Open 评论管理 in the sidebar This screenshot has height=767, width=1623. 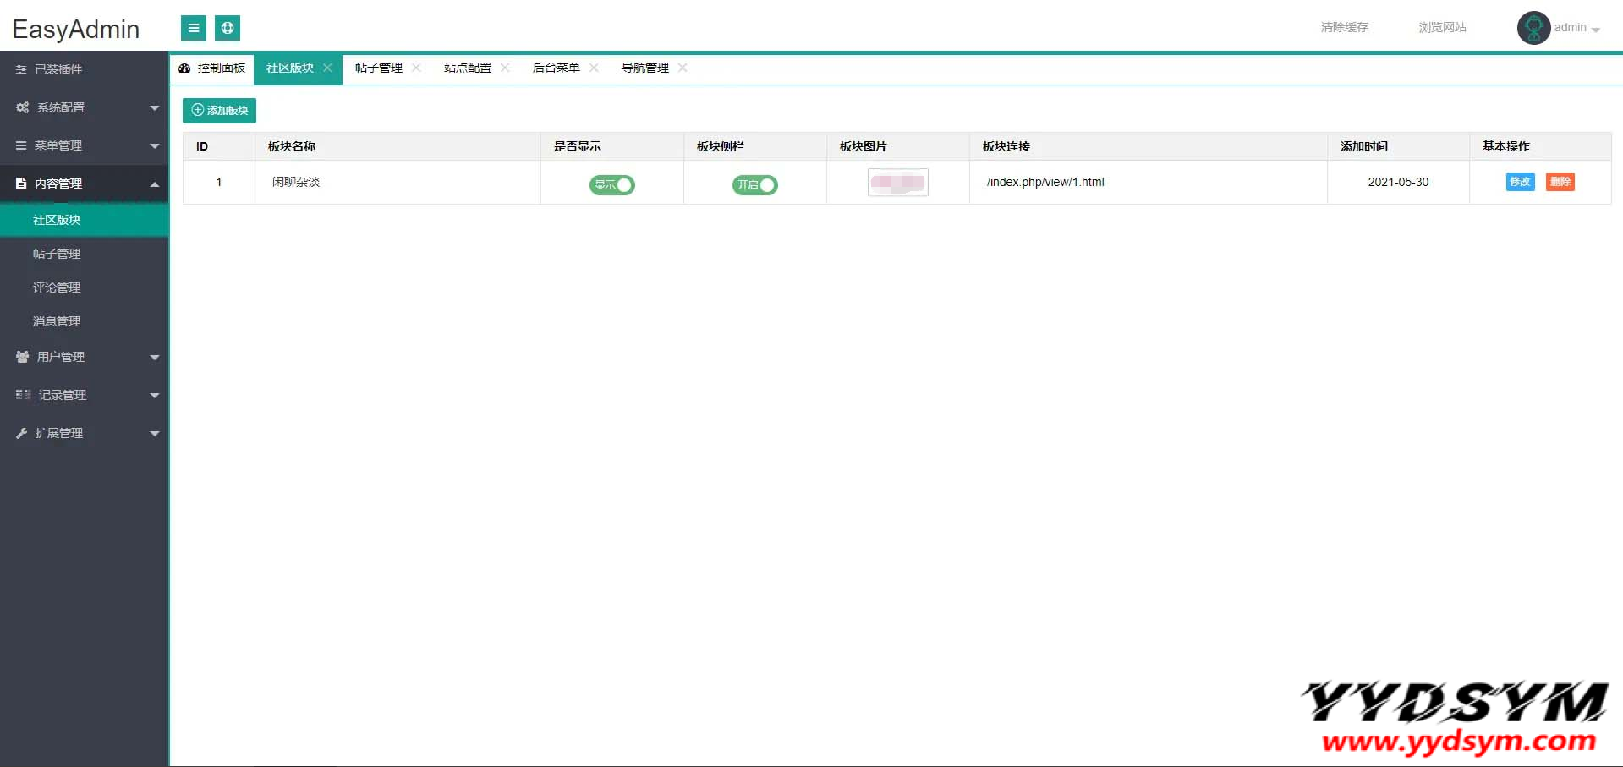pos(57,288)
